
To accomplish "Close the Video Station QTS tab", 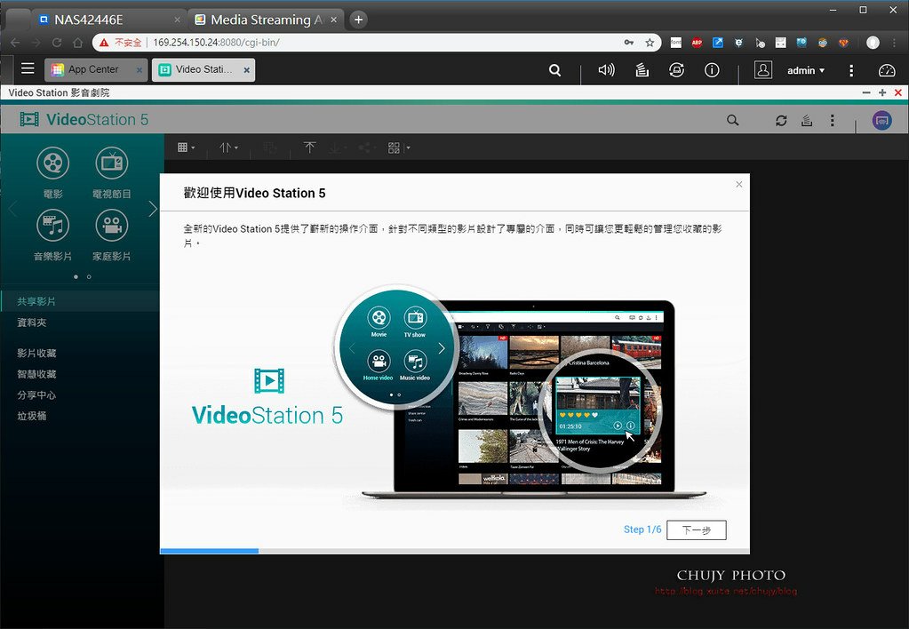I will coord(246,70).
